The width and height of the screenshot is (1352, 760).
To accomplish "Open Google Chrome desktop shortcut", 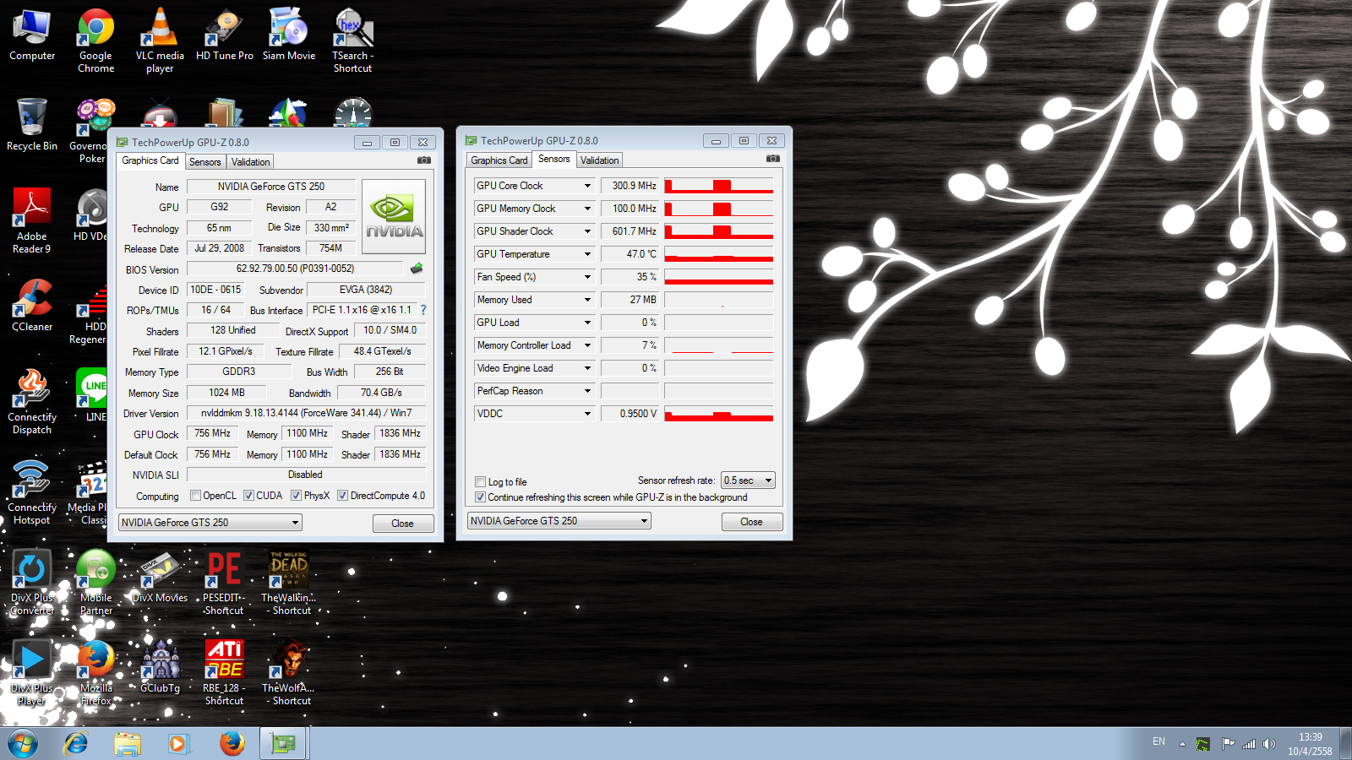I will click(x=95, y=40).
